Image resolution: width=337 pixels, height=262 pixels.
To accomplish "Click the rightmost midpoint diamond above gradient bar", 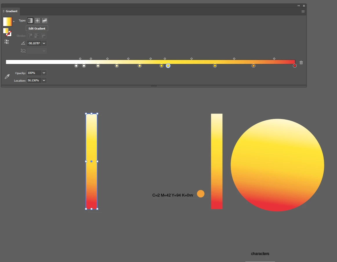I will point(274,58).
